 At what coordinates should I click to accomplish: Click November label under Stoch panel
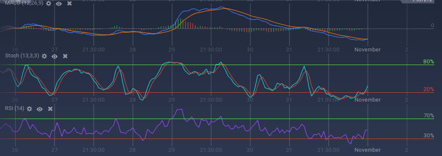pyautogui.click(x=367, y=99)
